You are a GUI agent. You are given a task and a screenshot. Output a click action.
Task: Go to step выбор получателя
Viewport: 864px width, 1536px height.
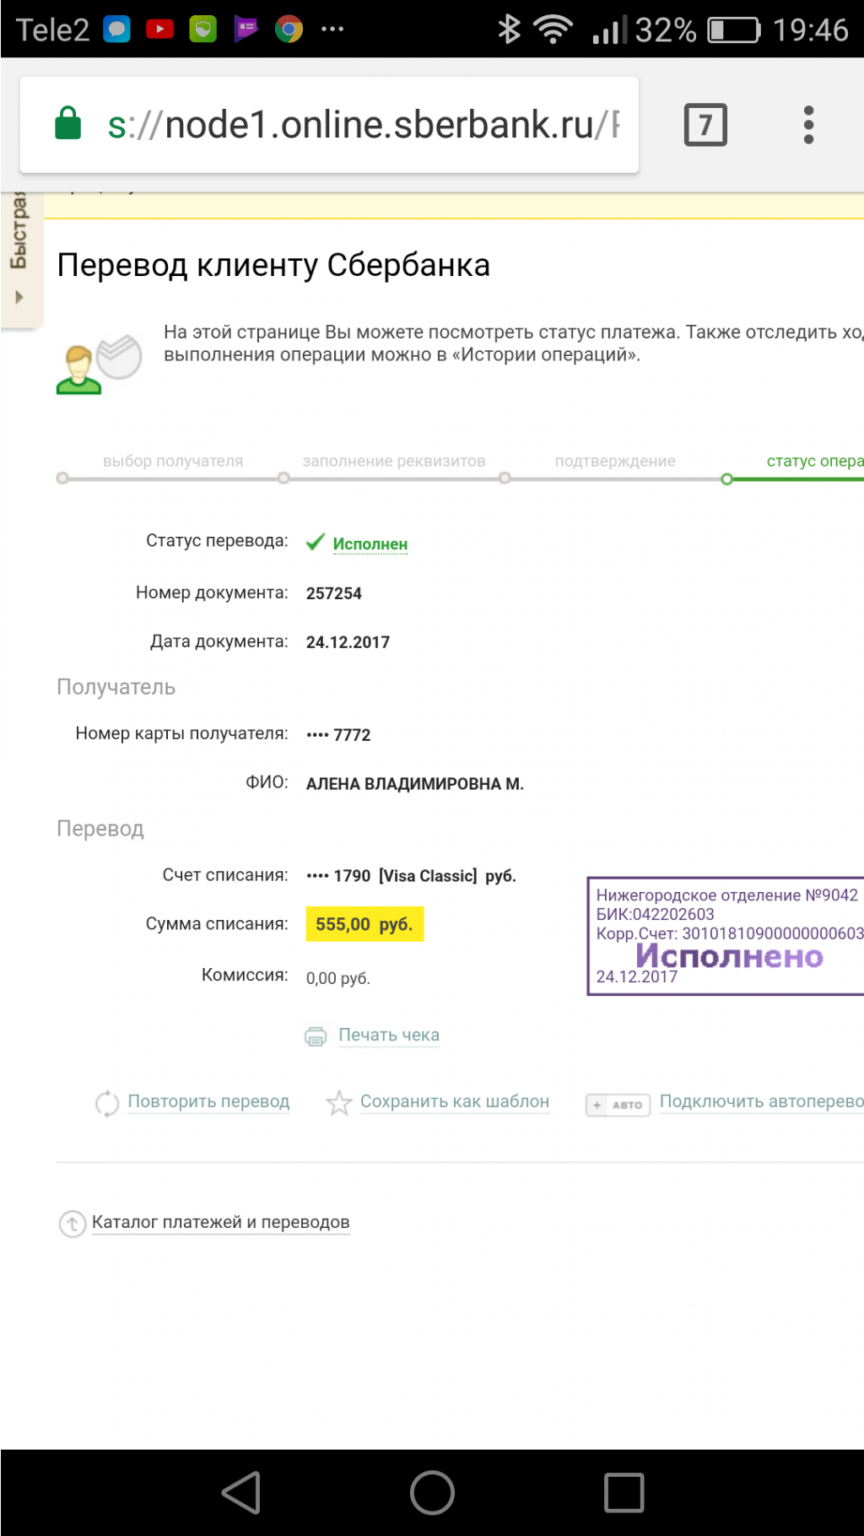click(172, 461)
